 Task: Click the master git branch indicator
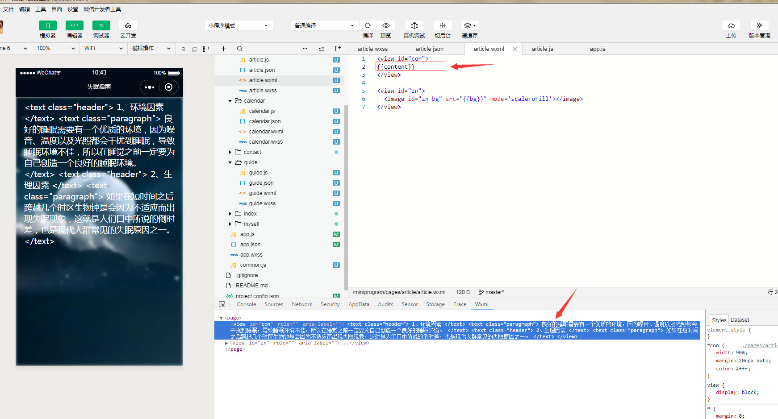491,292
